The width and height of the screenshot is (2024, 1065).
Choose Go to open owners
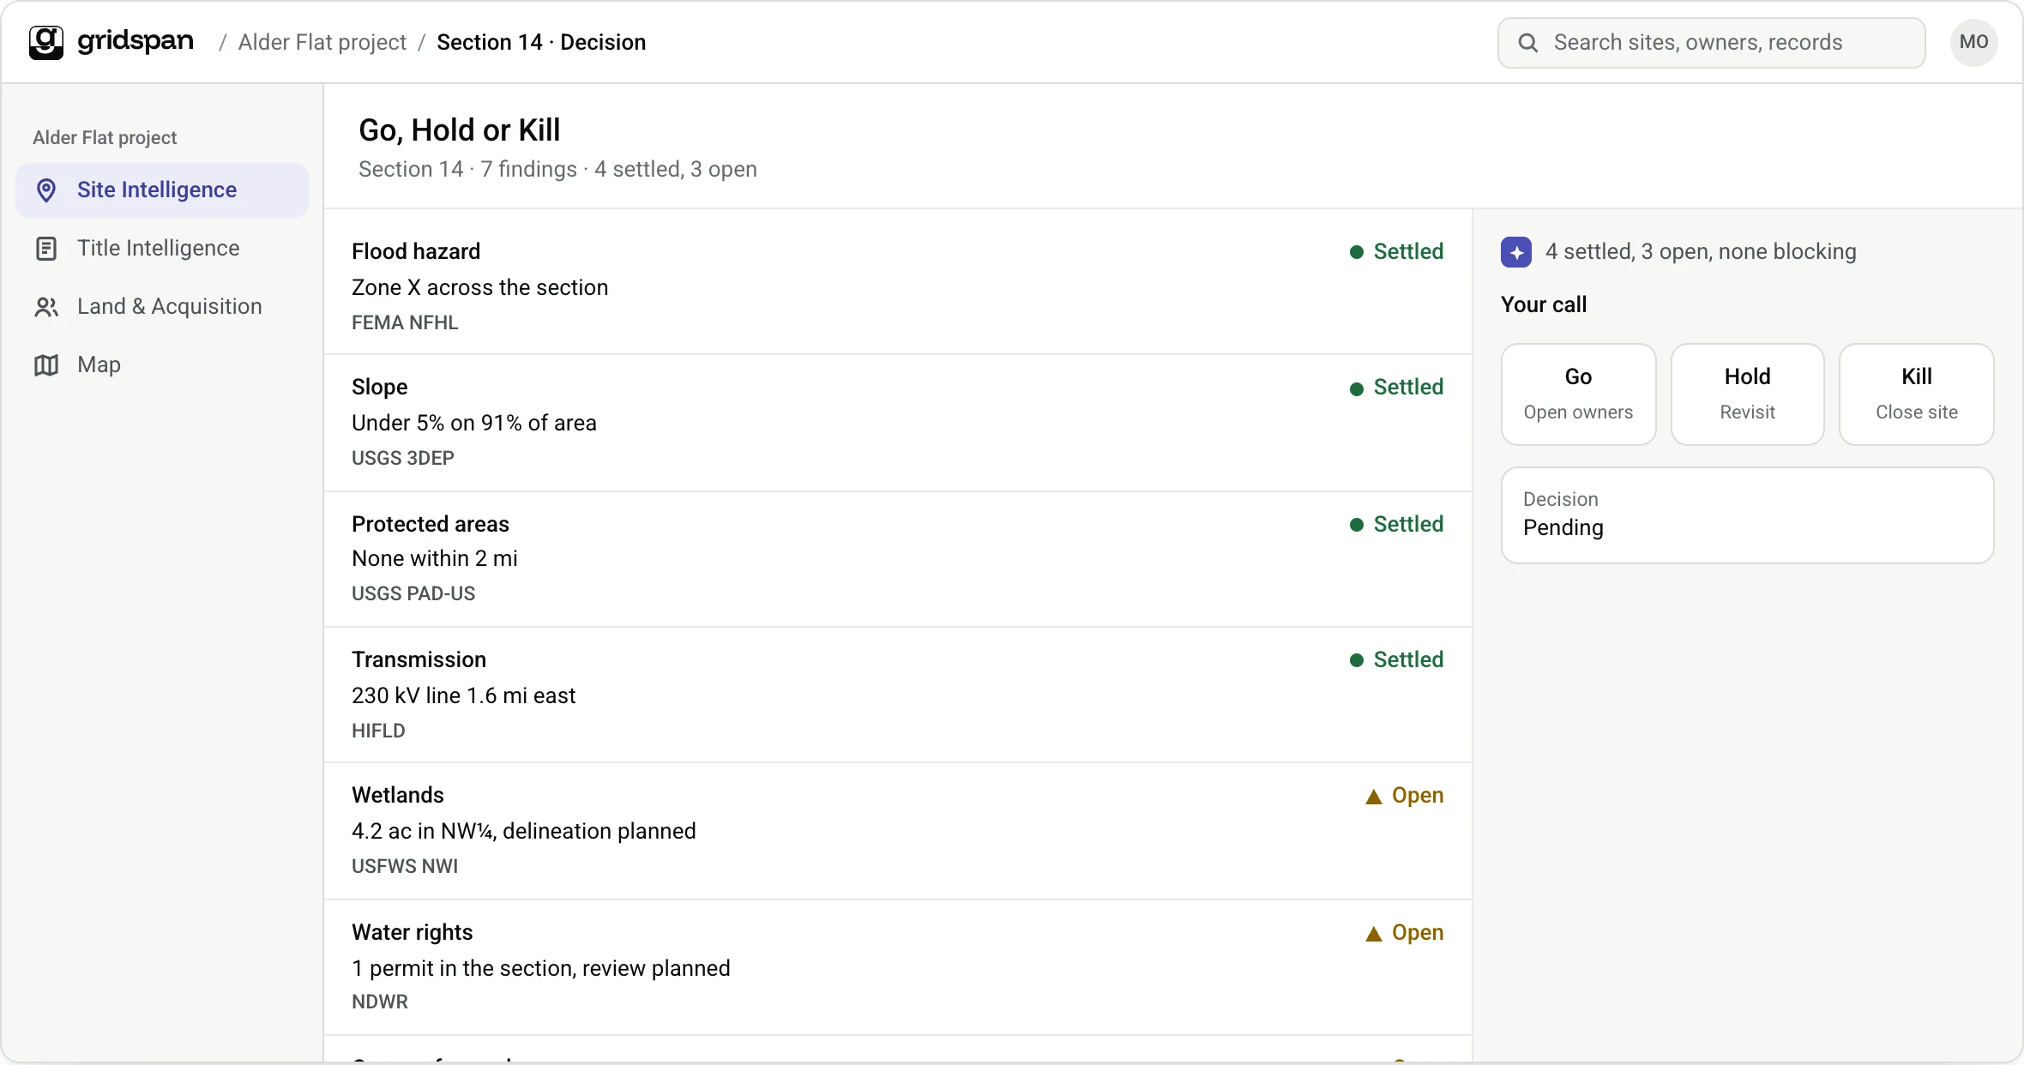tap(1579, 394)
